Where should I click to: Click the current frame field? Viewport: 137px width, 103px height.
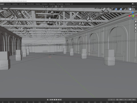click(112, 100)
